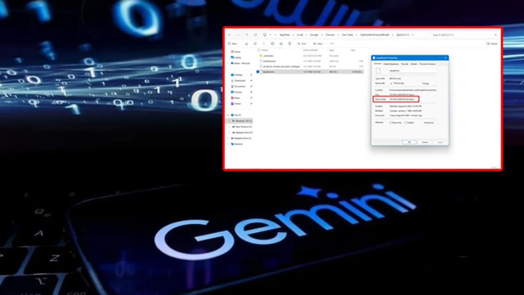Click Local in the address breadcrumb
524x295 pixels.
(300, 35)
